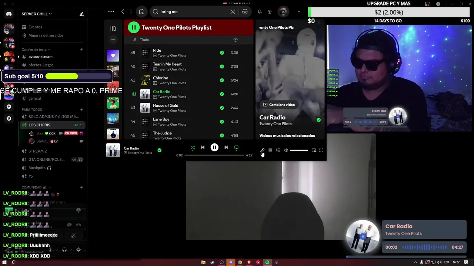This screenshot has height=266, width=474.
Task: Open Spotify three-dot main menu
Action: tap(111, 12)
